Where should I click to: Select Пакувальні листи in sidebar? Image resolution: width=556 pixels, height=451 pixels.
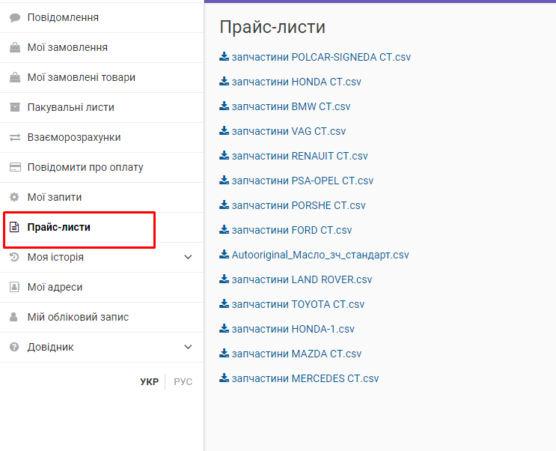(102, 107)
